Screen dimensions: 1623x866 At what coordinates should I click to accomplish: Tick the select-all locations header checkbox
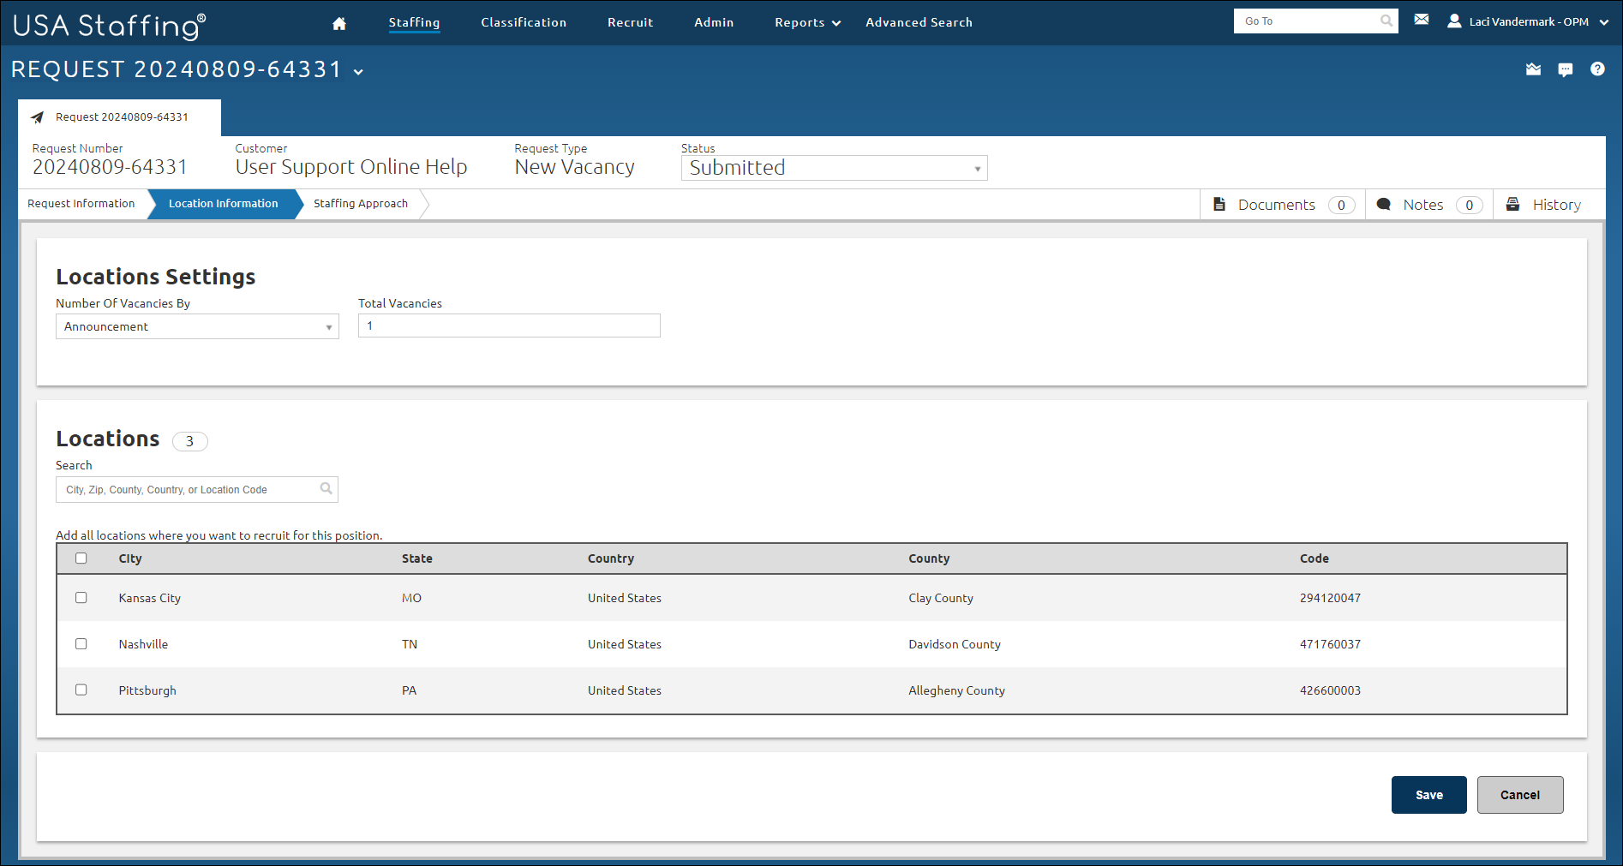(81, 558)
